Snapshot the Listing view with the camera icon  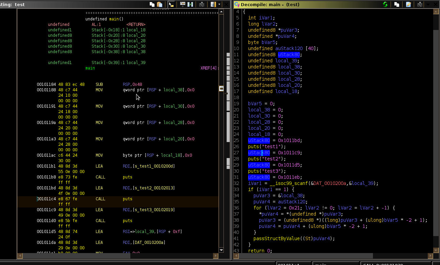click(x=202, y=4)
